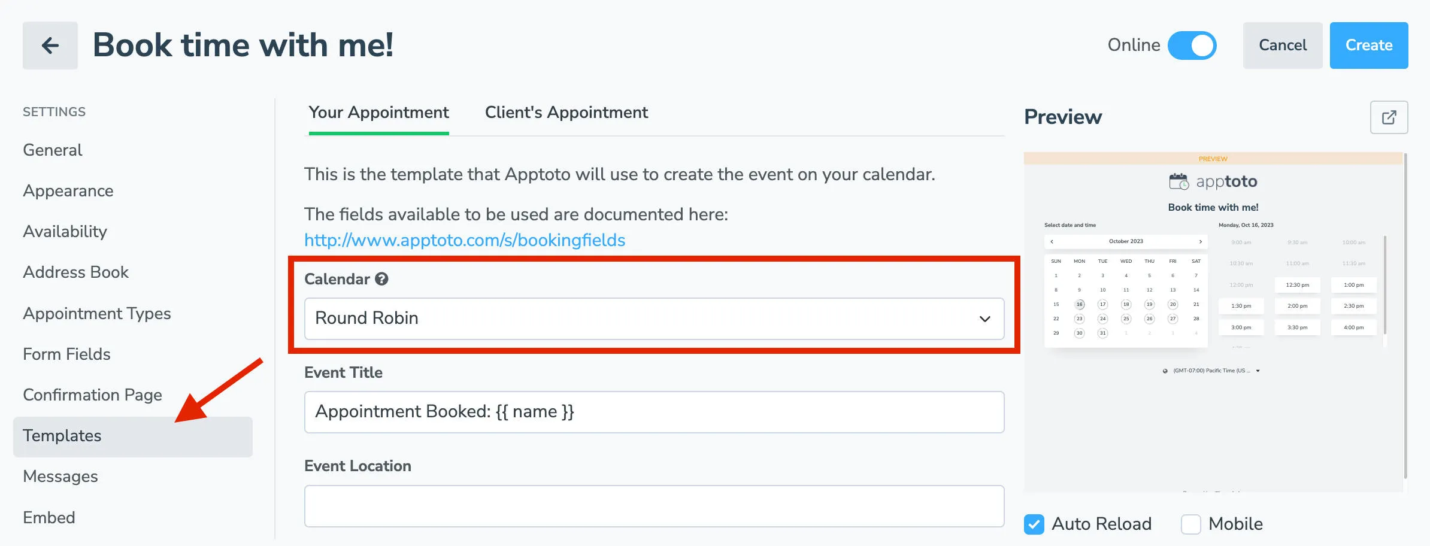Click the Create button
The width and height of the screenshot is (1430, 546).
(1368, 45)
